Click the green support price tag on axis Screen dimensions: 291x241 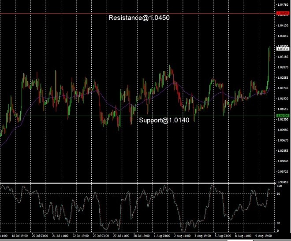283,116
